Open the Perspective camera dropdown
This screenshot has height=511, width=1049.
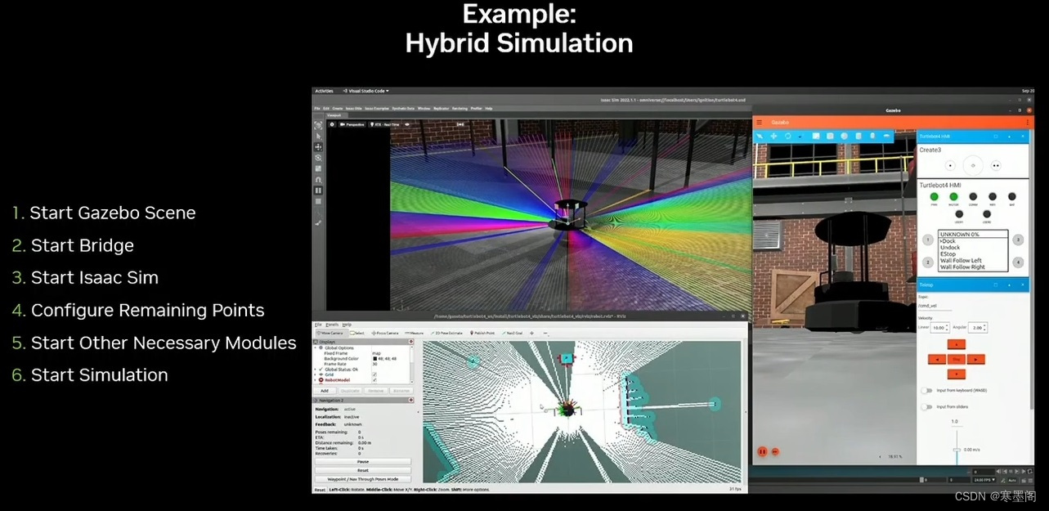pyautogui.click(x=353, y=124)
